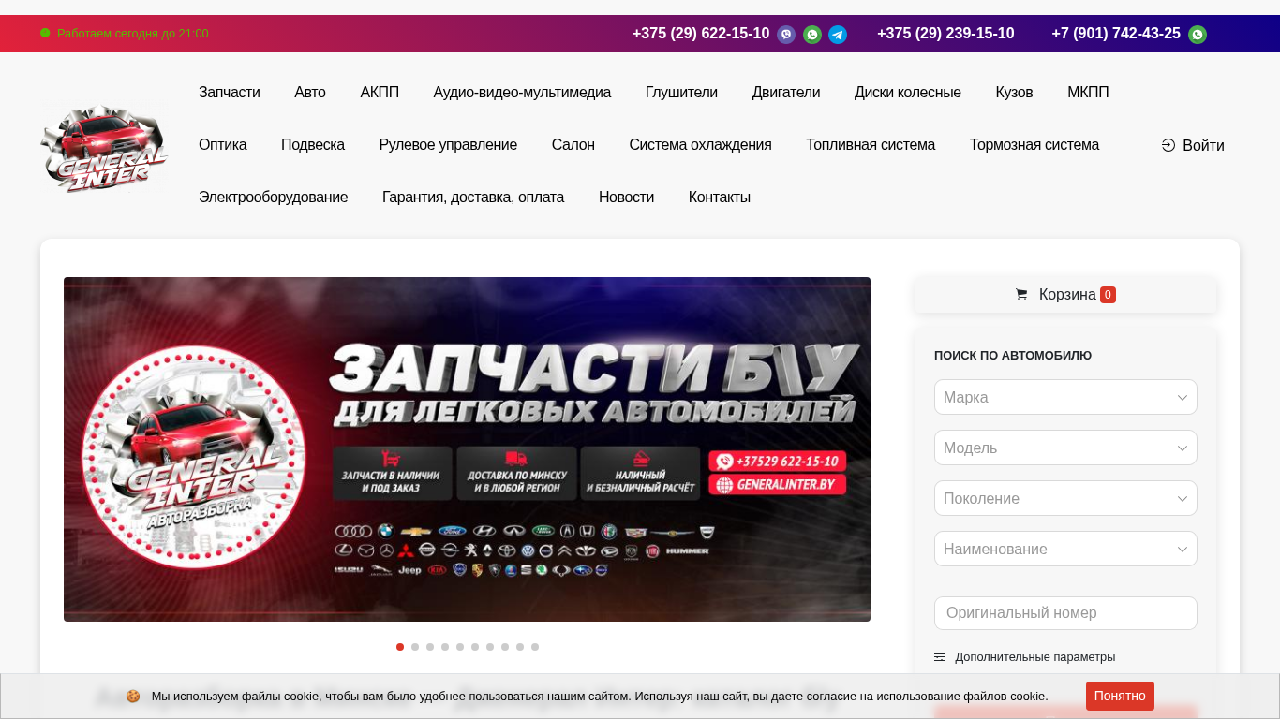The width and height of the screenshot is (1280, 719).
Task: Select the first (active red) carousel dot
Action: [x=400, y=647]
